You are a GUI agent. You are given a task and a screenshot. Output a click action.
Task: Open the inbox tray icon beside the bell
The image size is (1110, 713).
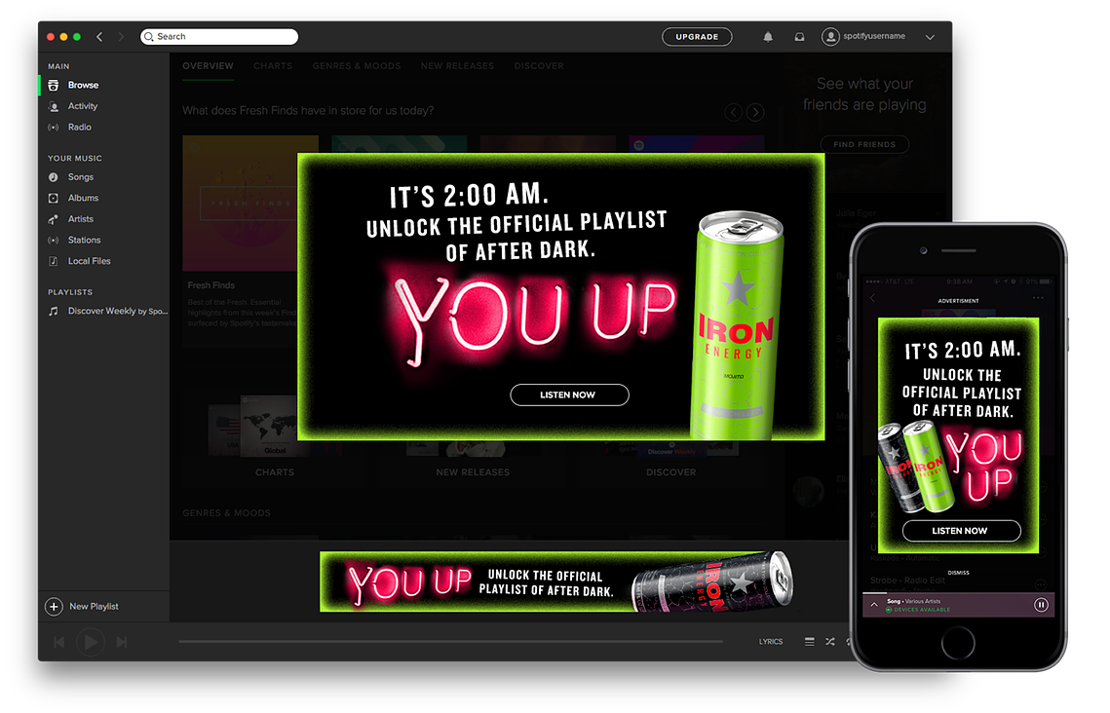pyautogui.click(x=799, y=37)
